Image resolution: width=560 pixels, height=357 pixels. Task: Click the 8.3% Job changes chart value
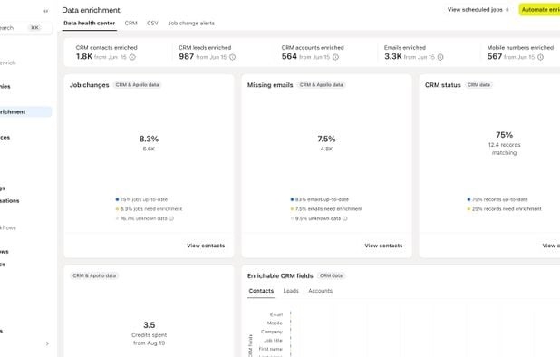point(149,139)
